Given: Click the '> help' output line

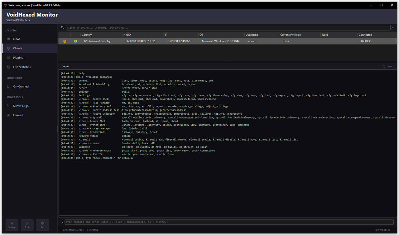Looking at the screenshot, I should coord(73,73).
